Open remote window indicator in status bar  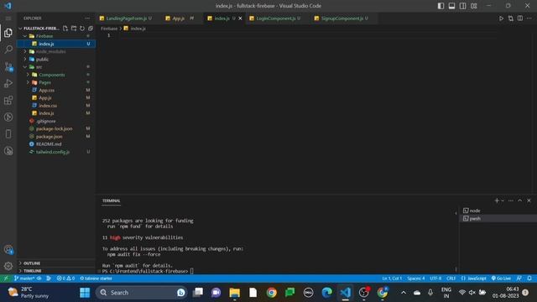pyautogui.click(x=6, y=279)
